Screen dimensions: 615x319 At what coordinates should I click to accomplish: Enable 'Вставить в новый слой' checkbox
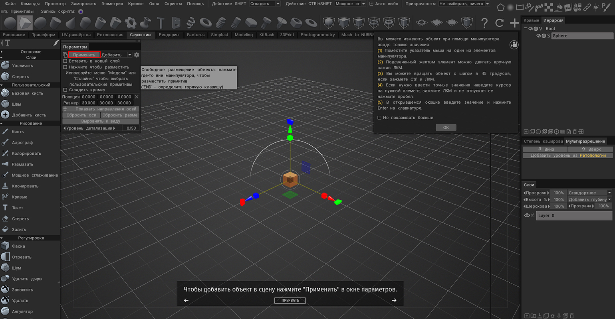(x=65, y=61)
